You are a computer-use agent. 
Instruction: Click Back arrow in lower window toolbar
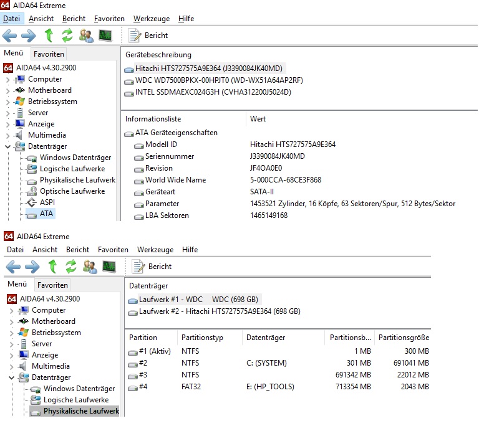[x=13, y=267]
